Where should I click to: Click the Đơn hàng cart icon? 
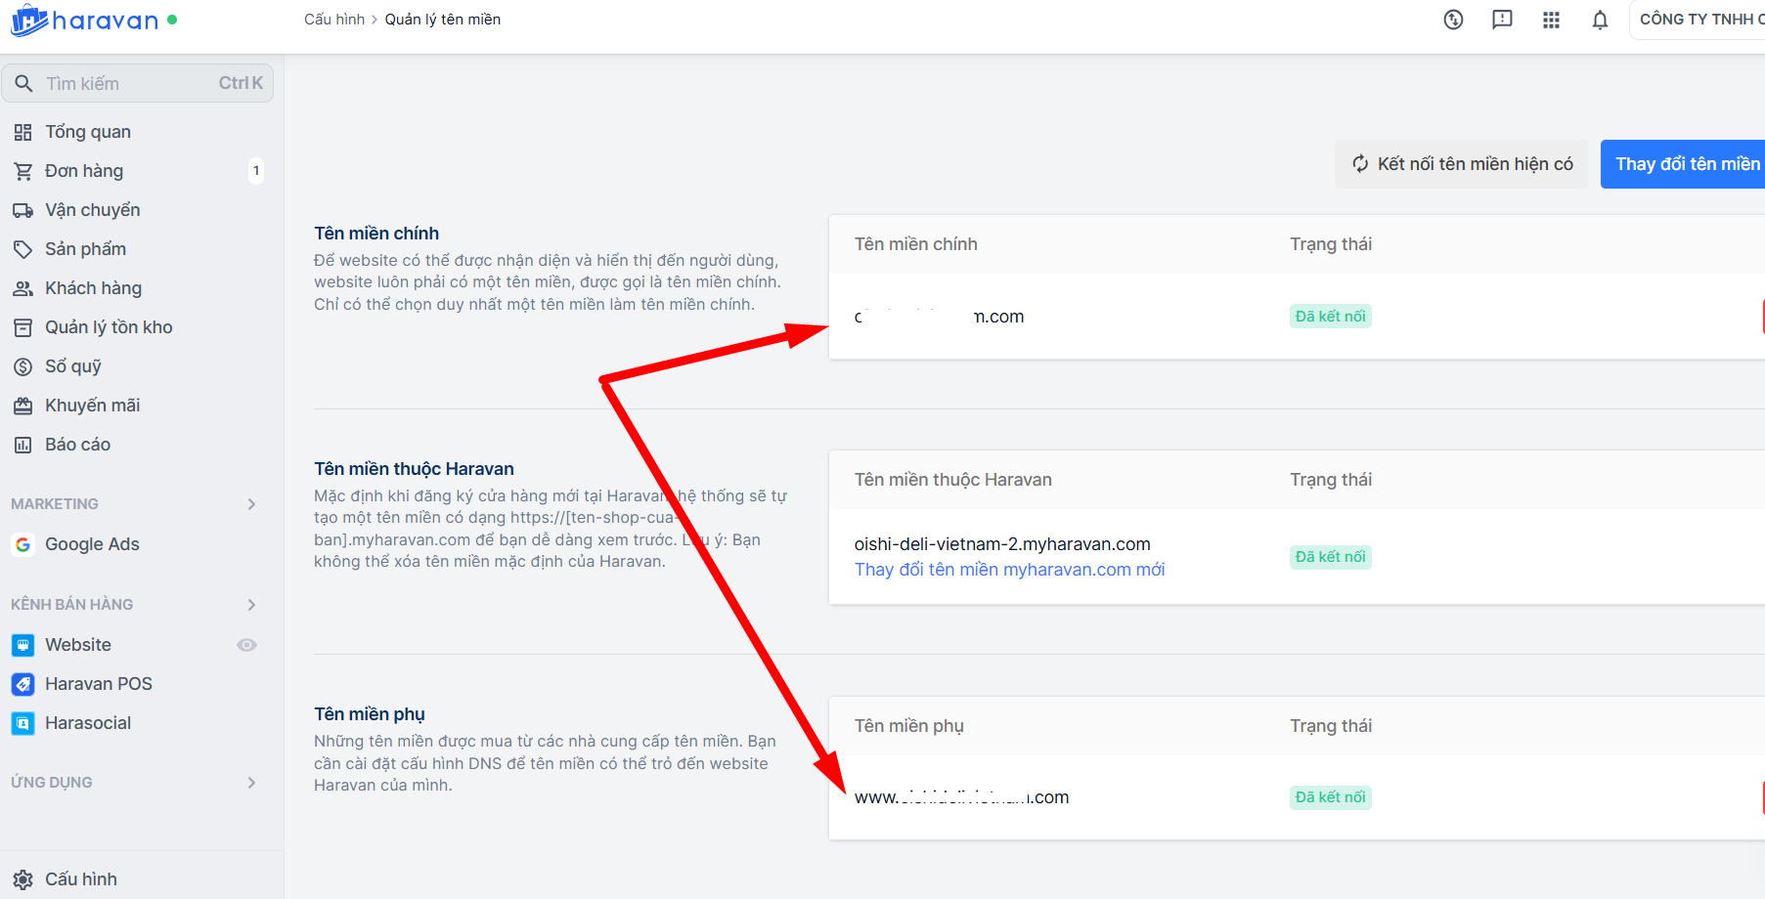pos(22,171)
